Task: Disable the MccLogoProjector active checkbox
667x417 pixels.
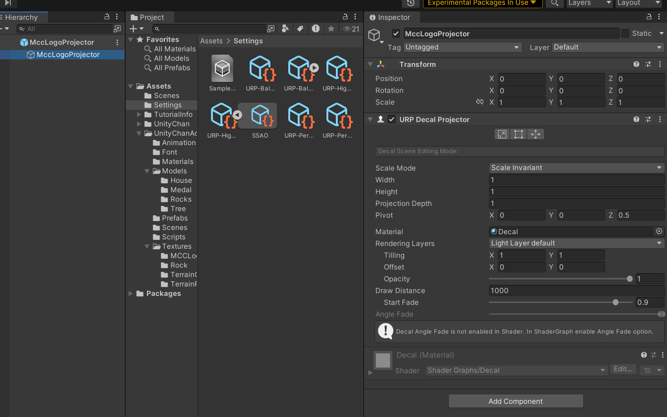Action: (x=396, y=33)
